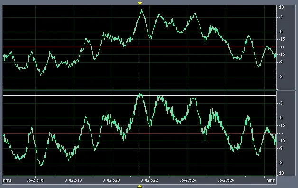Click inside the lower channel waveform trace
Viewport: 298px width, 188px height.
tap(140, 133)
